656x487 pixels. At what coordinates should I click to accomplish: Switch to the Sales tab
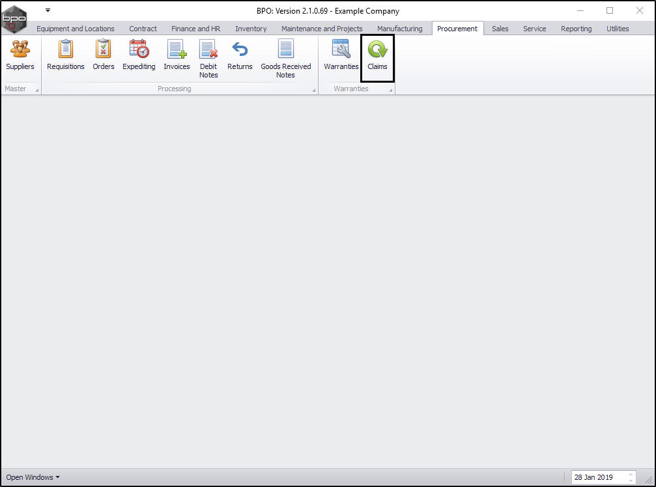coord(500,29)
